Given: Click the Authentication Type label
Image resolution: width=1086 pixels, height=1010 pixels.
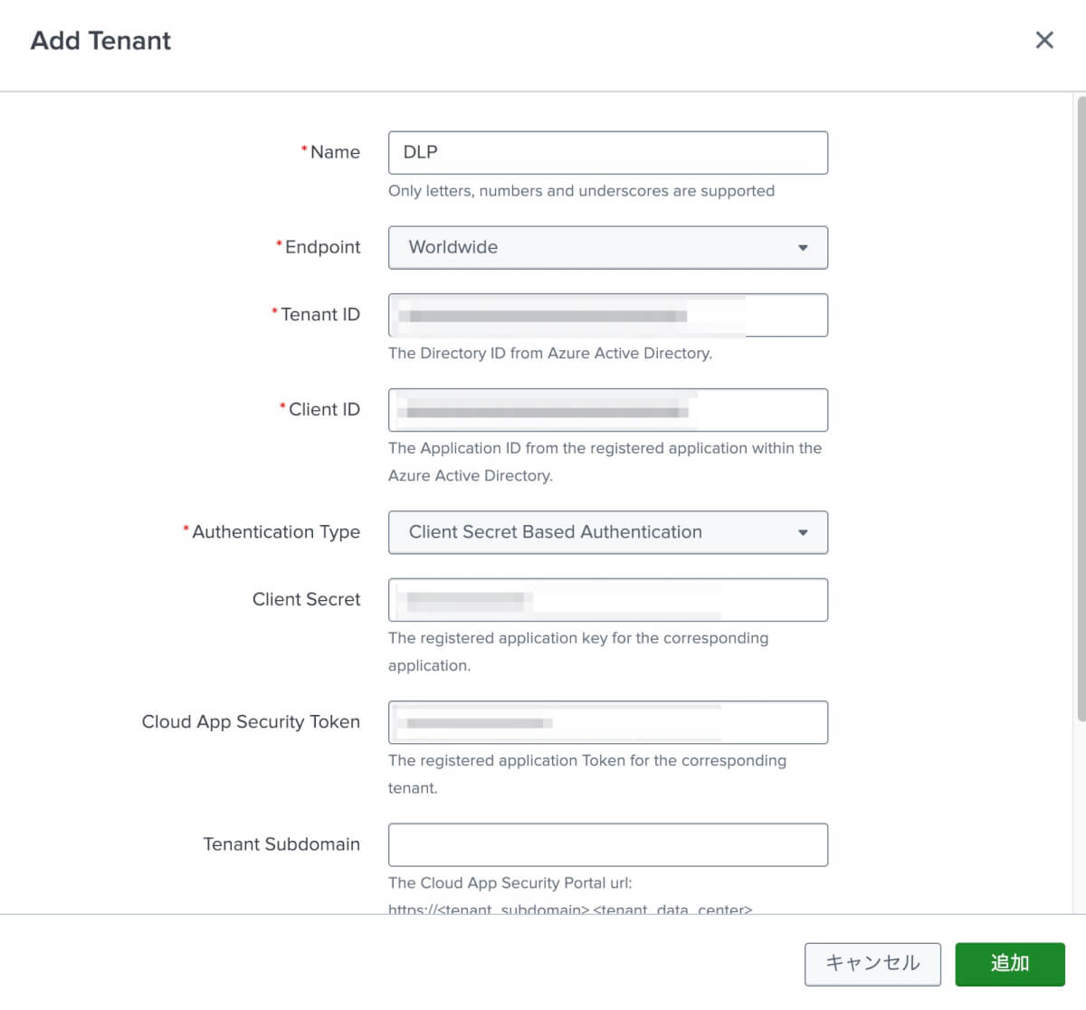Looking at the screenshot, I should click(275, 532).
